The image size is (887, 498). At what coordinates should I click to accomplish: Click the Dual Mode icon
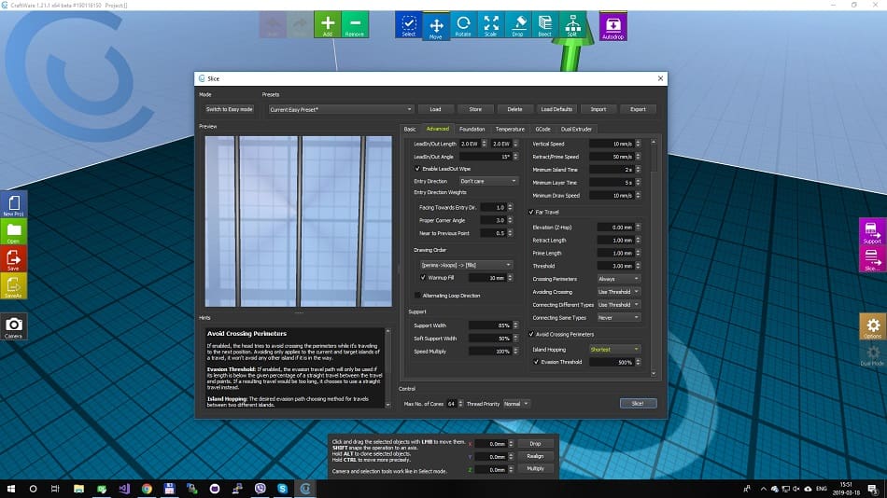(x=872, y=354)
